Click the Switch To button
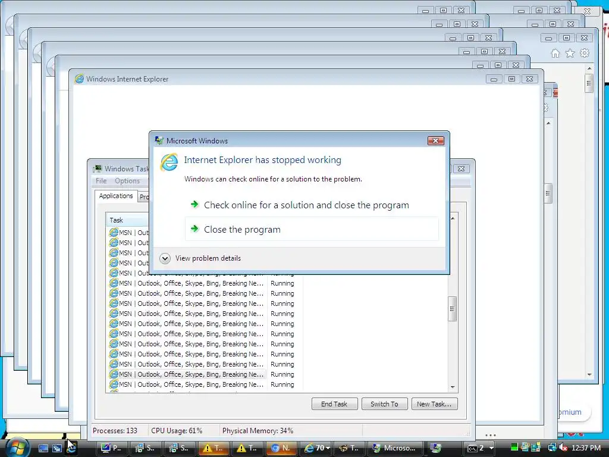Viewport: 609px width, 457px height. (385, 404)
